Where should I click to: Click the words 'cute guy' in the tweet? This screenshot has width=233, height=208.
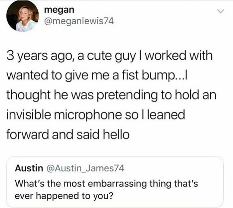pos(111,57)
